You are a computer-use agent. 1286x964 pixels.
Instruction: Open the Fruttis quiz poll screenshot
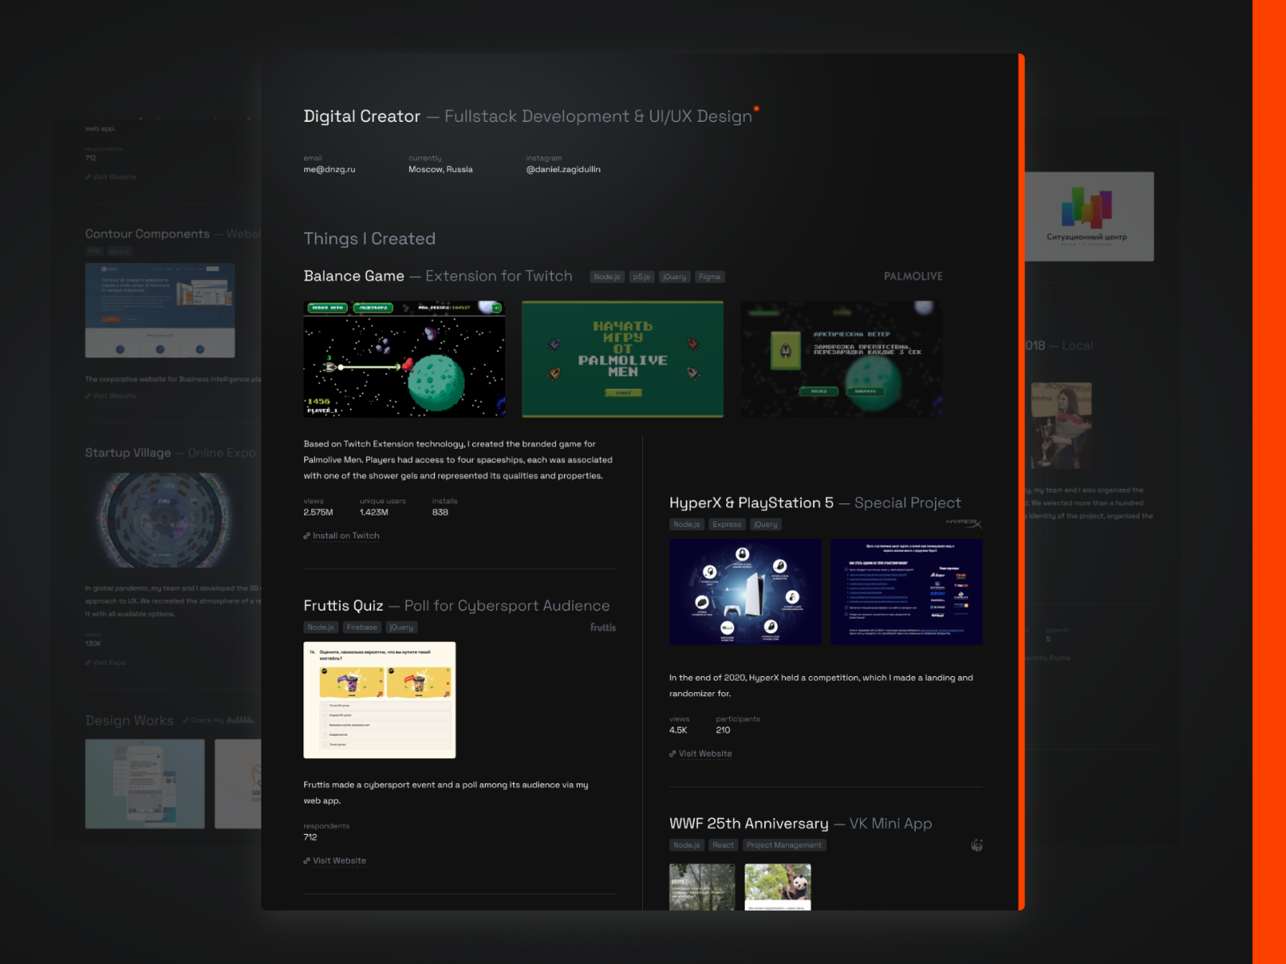[379, 699]
